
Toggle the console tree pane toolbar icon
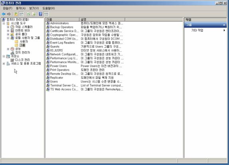(21, 14)
